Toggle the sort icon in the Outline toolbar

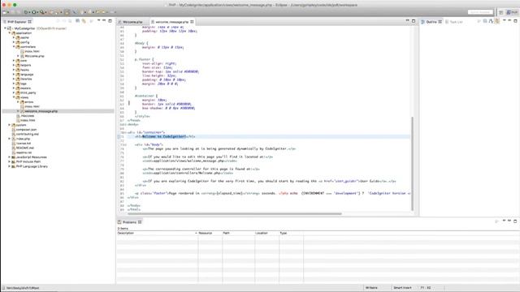491,21
